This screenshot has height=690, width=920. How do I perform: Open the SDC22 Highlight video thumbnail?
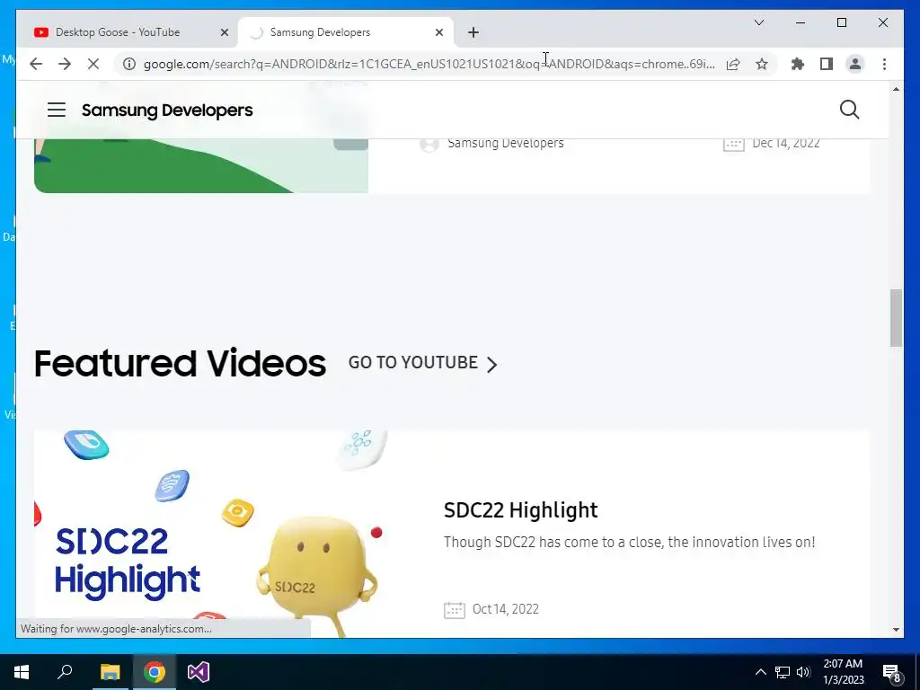pyautogui.click(x=212, y=534)
